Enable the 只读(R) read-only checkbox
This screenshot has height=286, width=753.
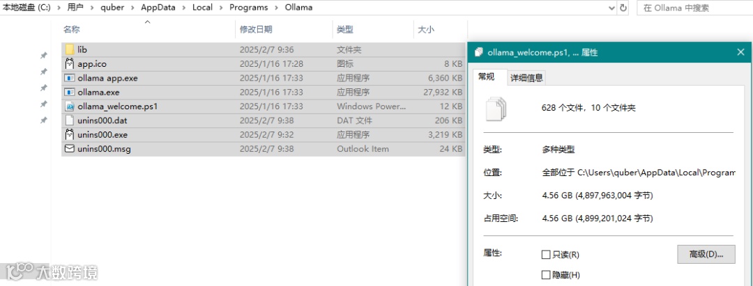545,255
